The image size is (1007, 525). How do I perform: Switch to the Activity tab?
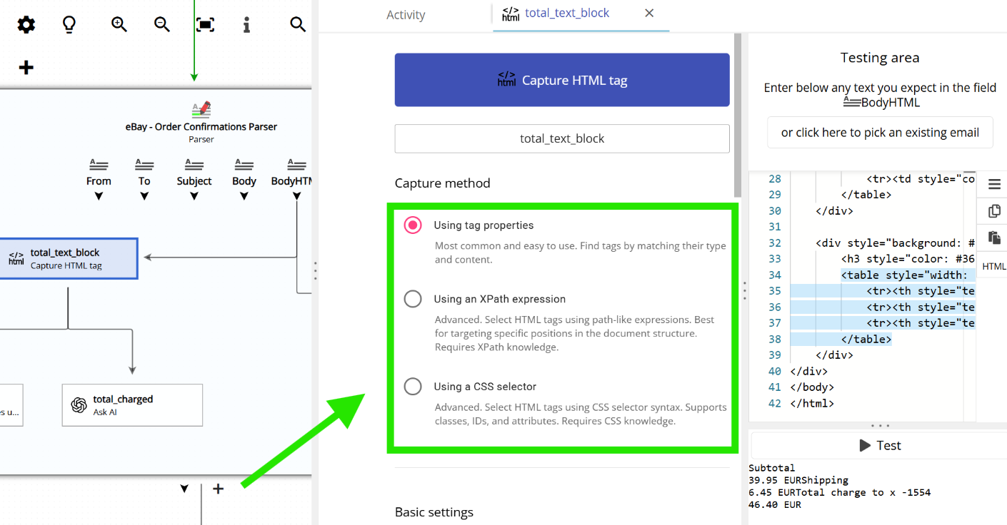406,14
